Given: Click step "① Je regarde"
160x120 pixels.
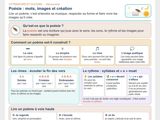Looking at the screenshot, I should (x=20, y=115).
